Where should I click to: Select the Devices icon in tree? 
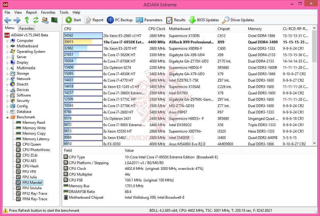click(x=13, y=90)
